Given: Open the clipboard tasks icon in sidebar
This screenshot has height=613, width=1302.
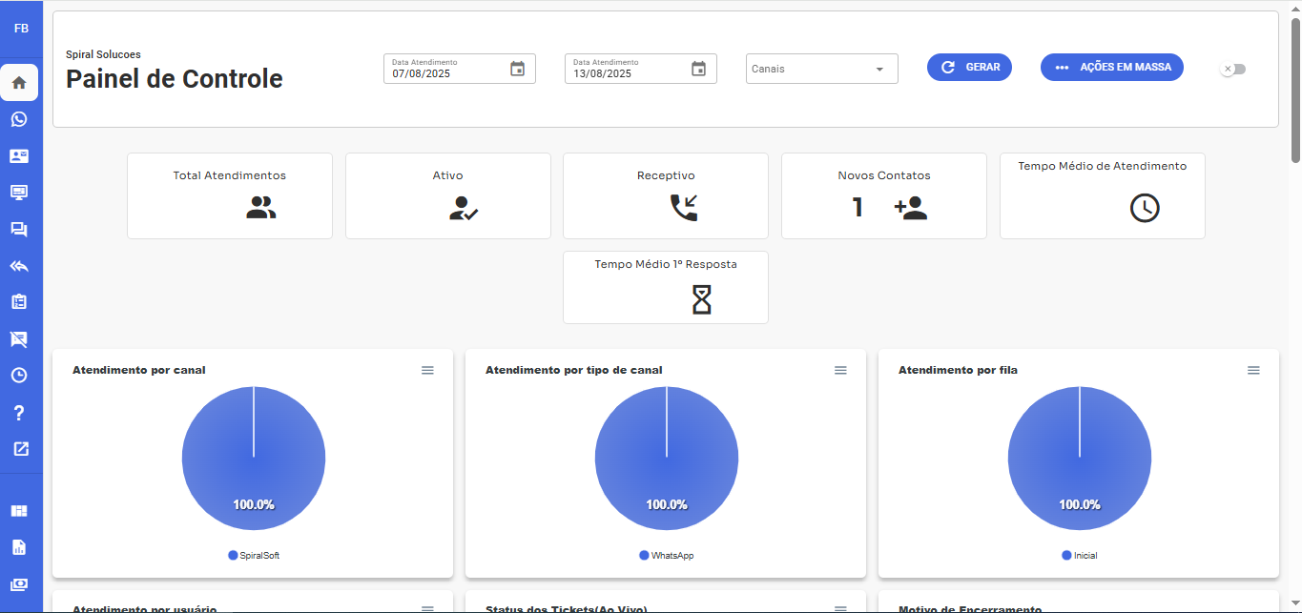Looking at the screenshot, I should [x=19, y=302].
